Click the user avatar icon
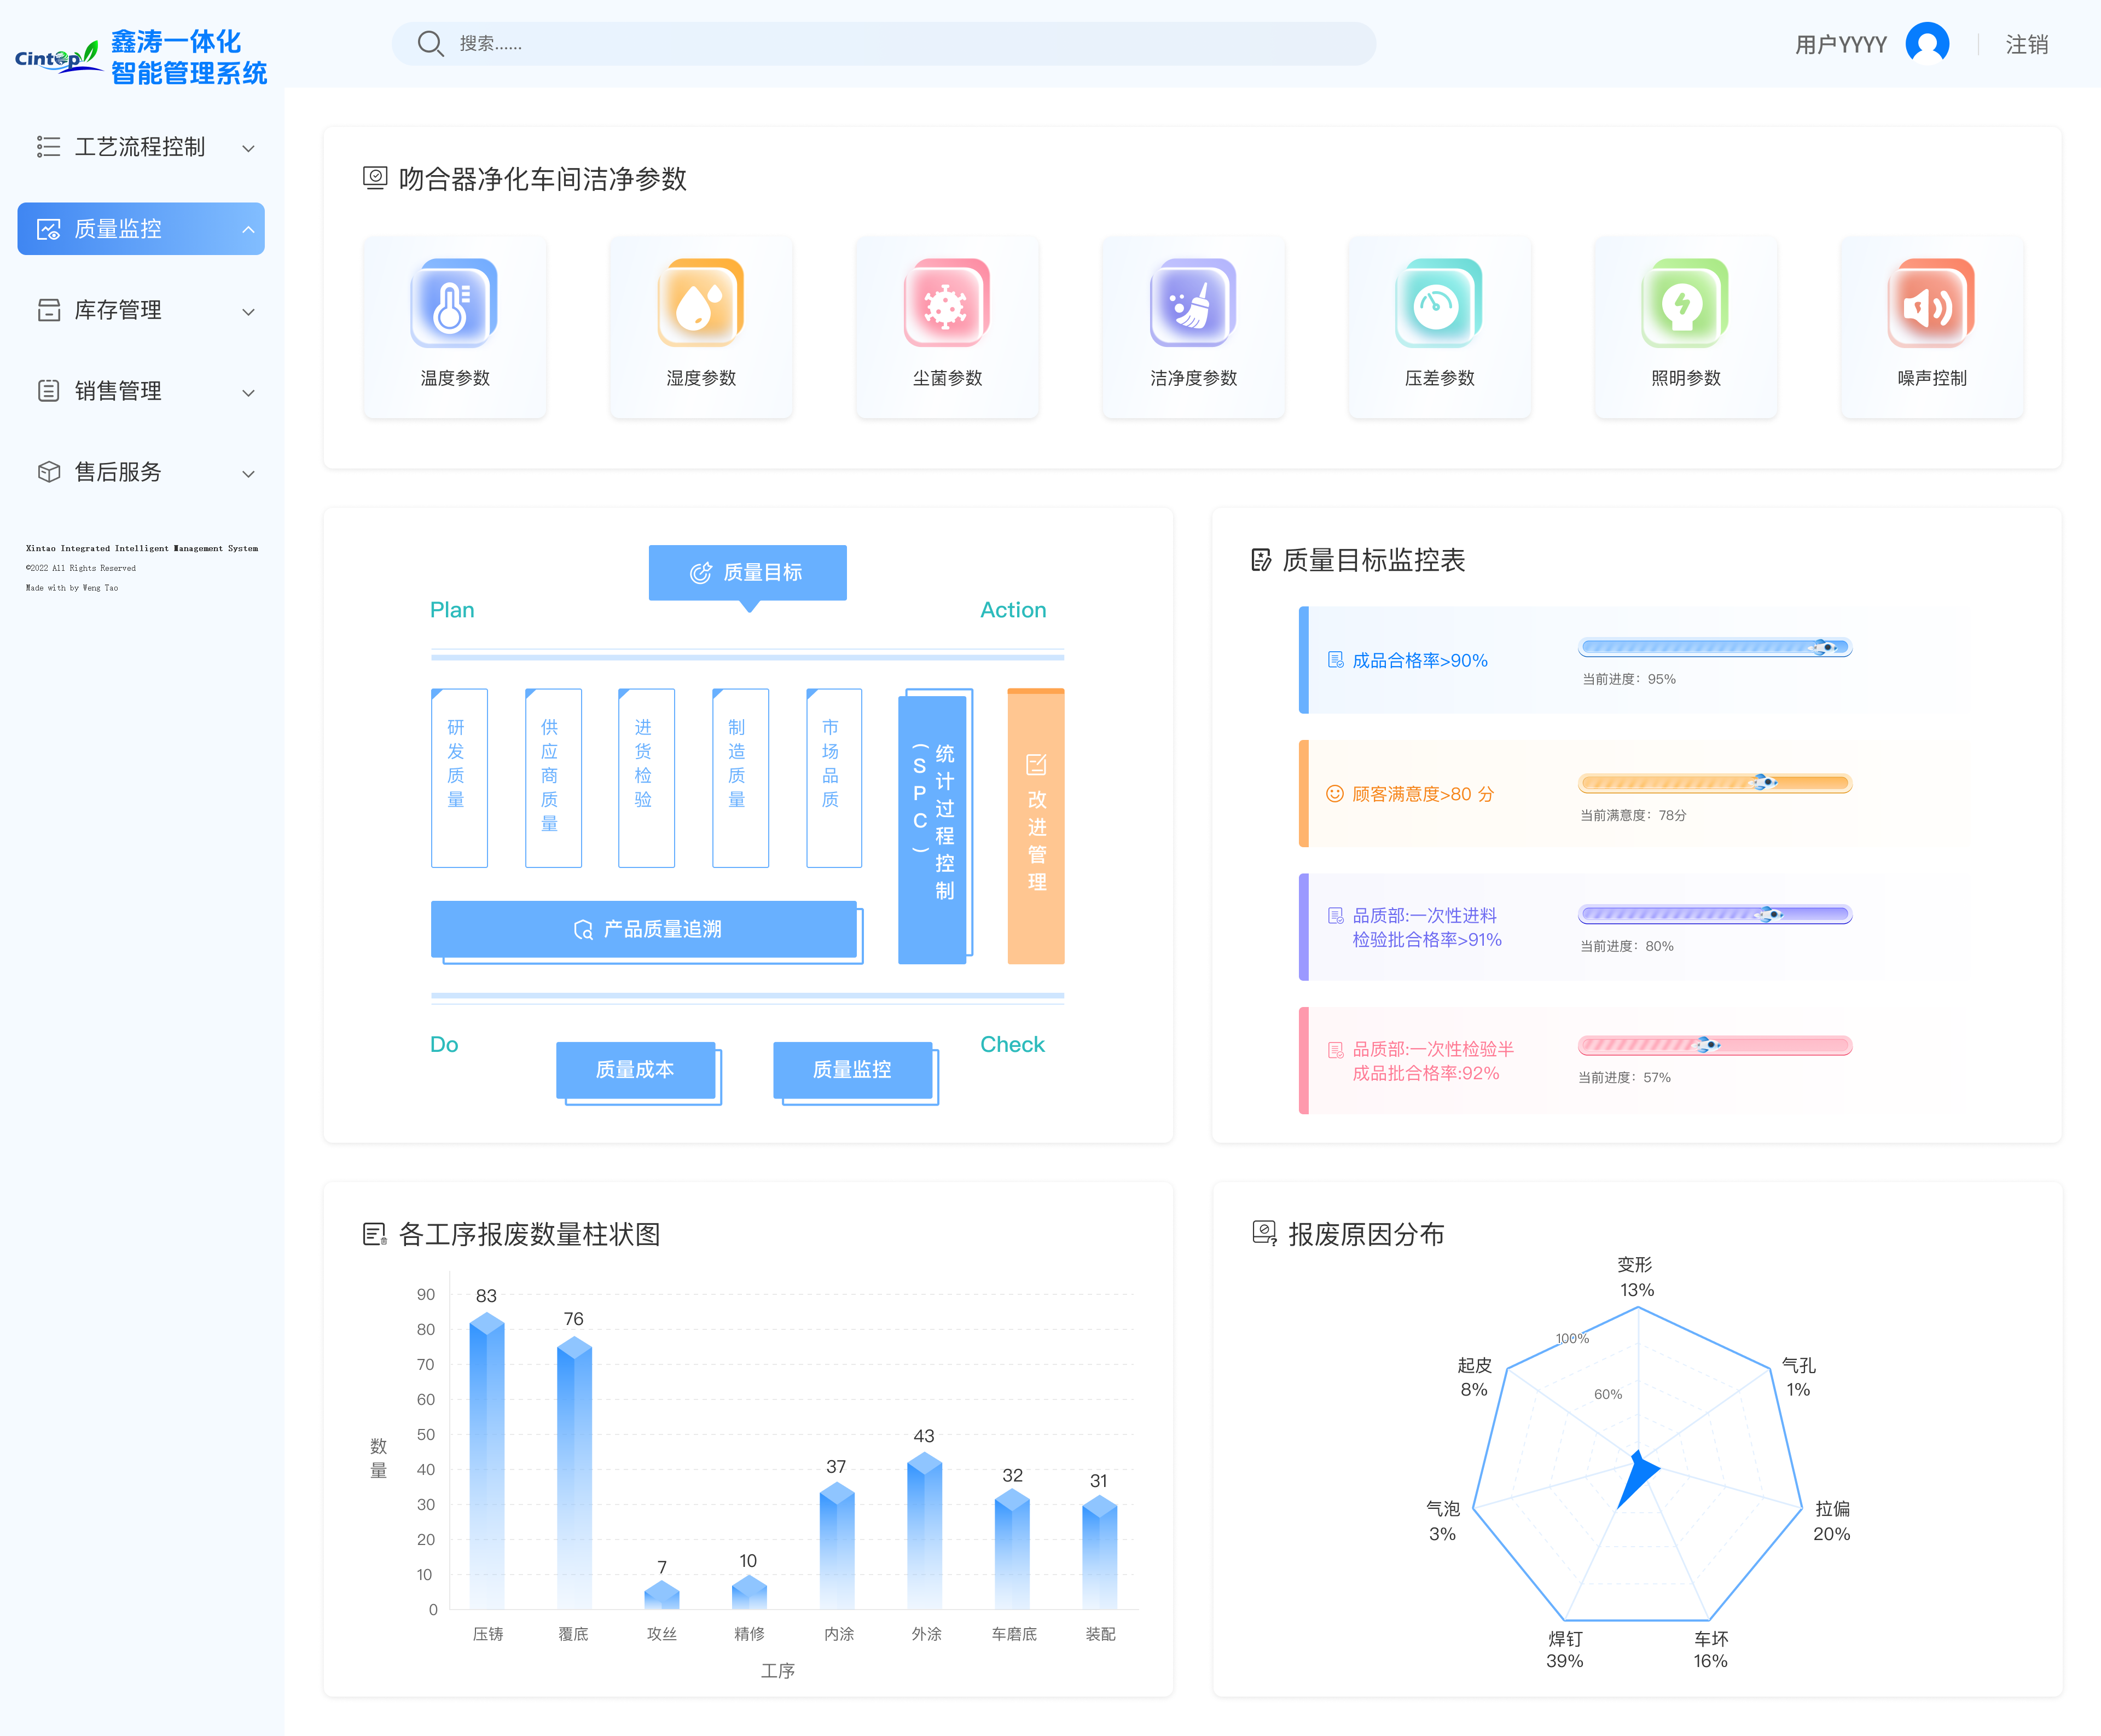This screenshot has width=2101, height=1736. tap(1927, 44)
